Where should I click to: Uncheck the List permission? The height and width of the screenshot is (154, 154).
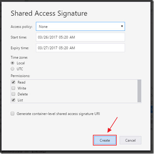(13, 100)
